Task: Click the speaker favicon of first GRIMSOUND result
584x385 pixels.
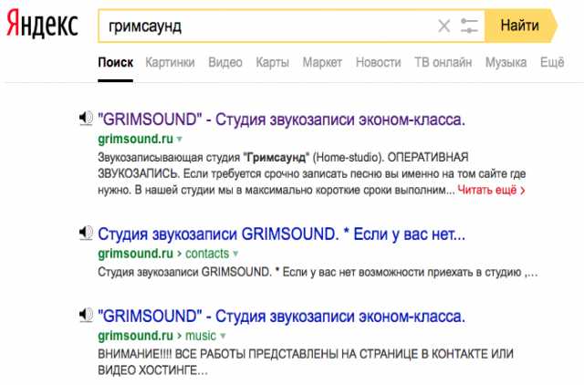Action: coord(86,119)
